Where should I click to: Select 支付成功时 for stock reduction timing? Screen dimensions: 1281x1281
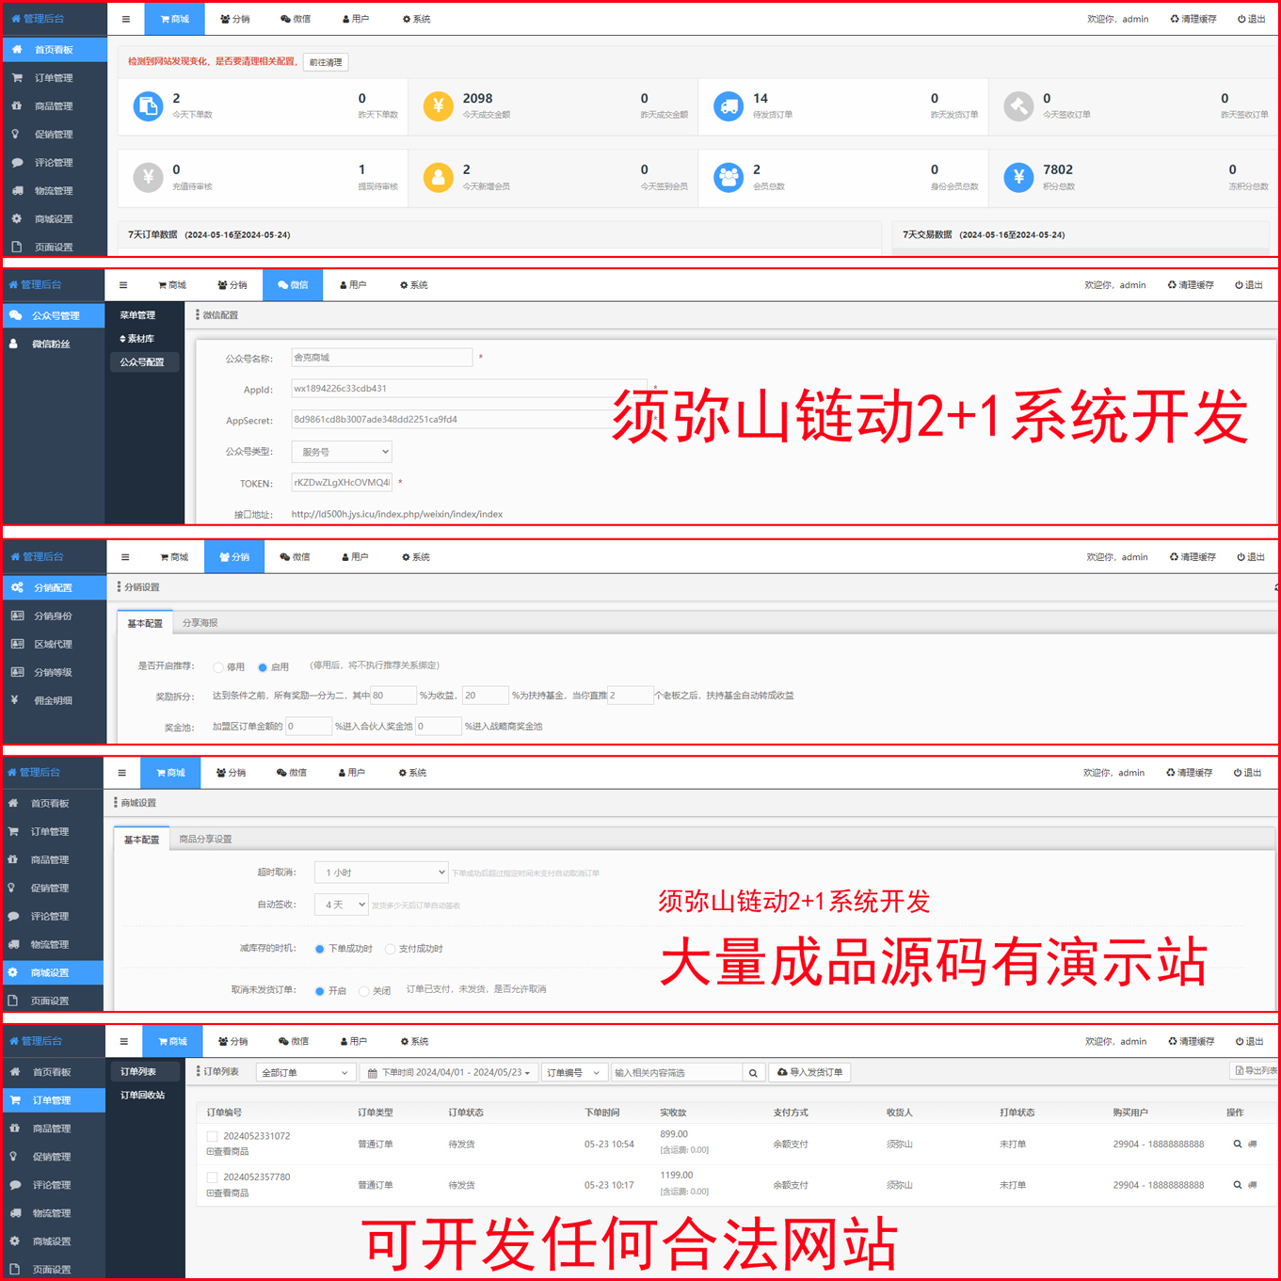click(x=391, y=949)
